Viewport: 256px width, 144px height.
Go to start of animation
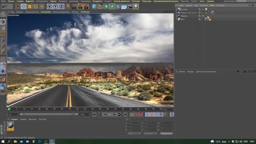[94, 114]
